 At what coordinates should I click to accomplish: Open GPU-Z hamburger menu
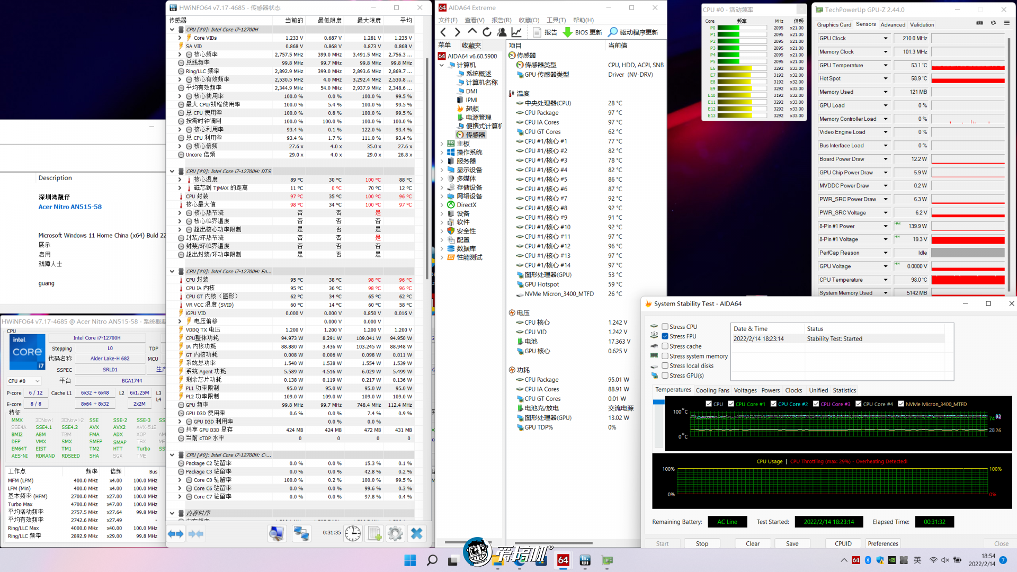coord(1006,23)
